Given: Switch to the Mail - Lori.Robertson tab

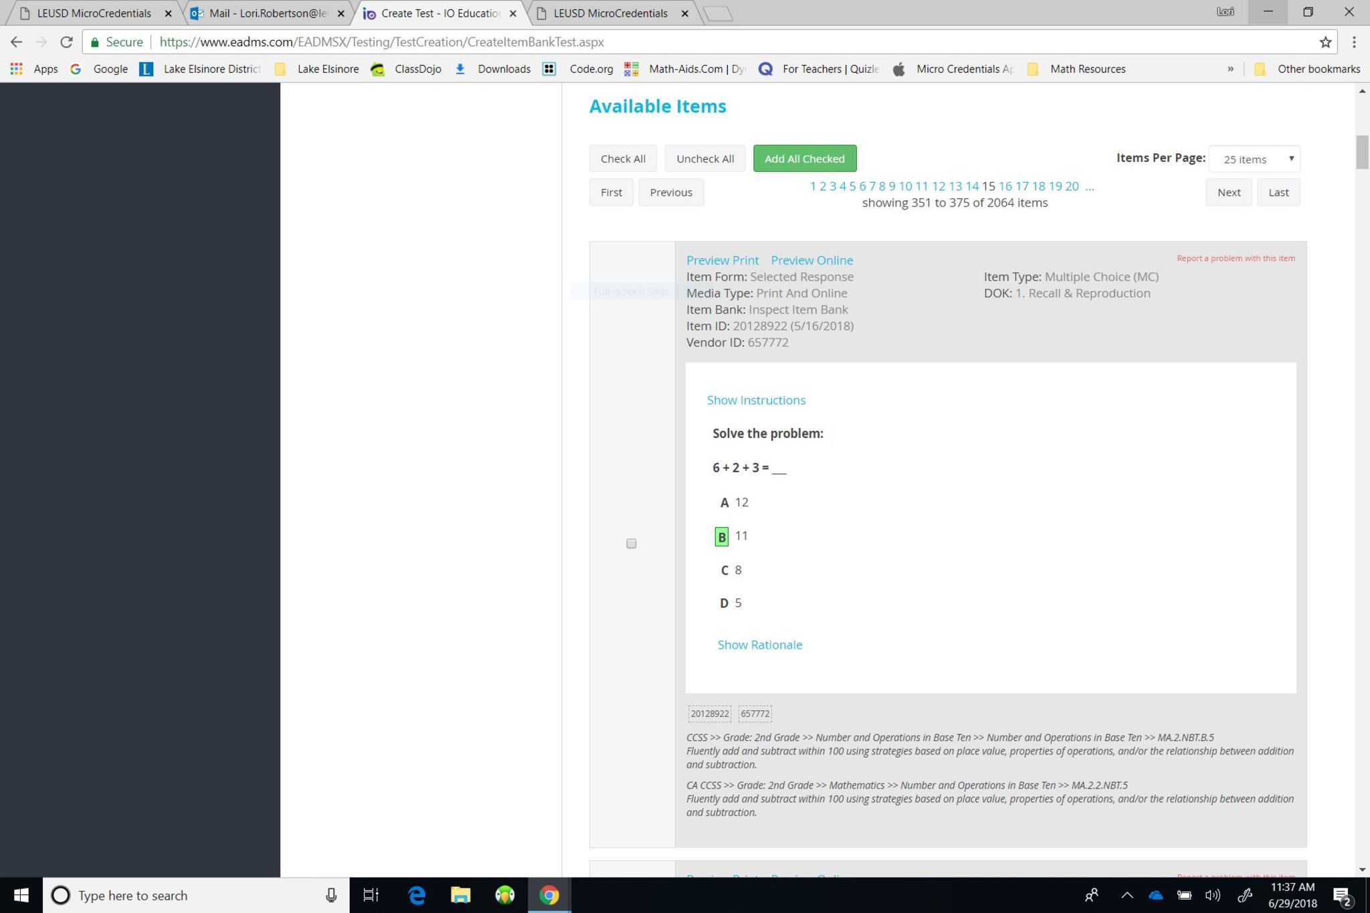Looking at the screenshot, I should [x=268, y=13].
